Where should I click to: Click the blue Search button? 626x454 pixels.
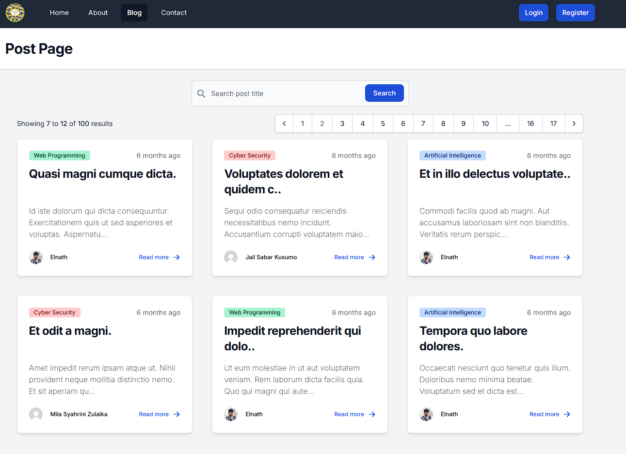point(385,93)
